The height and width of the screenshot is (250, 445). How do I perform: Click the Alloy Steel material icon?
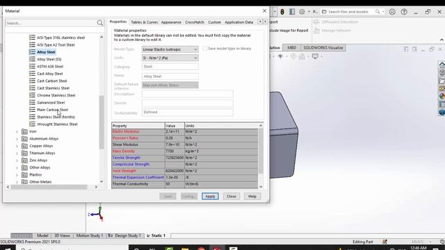click(x=33, y=52)
